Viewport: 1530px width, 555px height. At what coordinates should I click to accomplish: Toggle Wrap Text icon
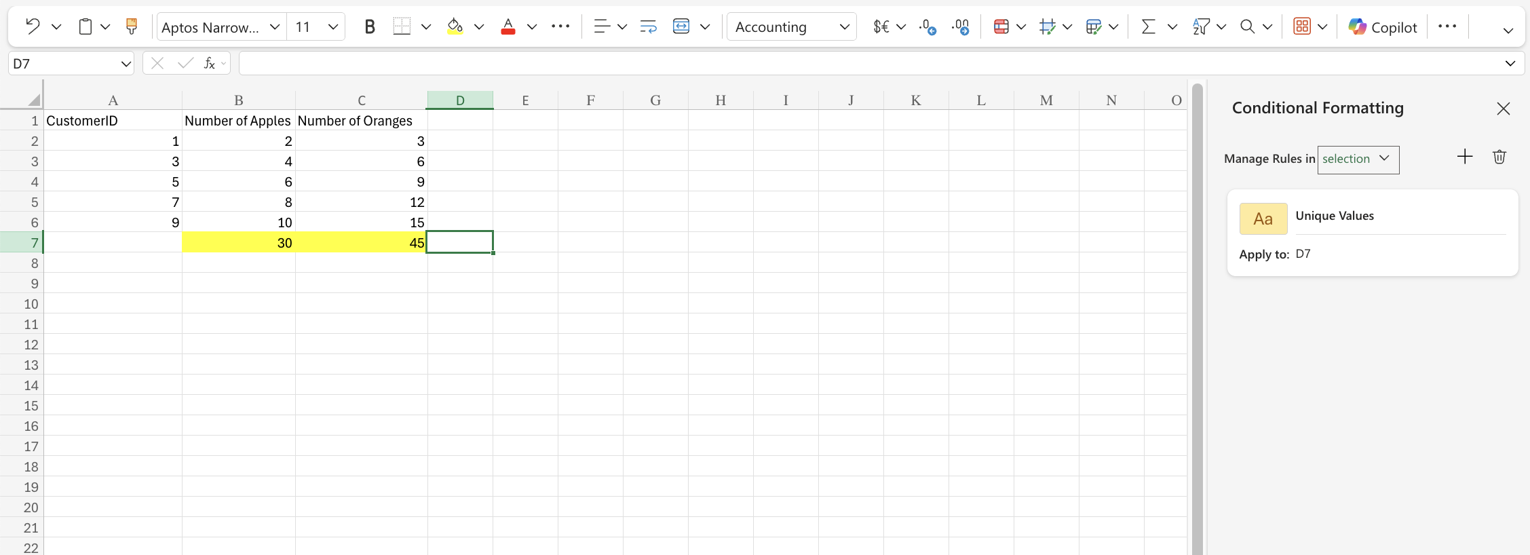(x=649, y=26)
